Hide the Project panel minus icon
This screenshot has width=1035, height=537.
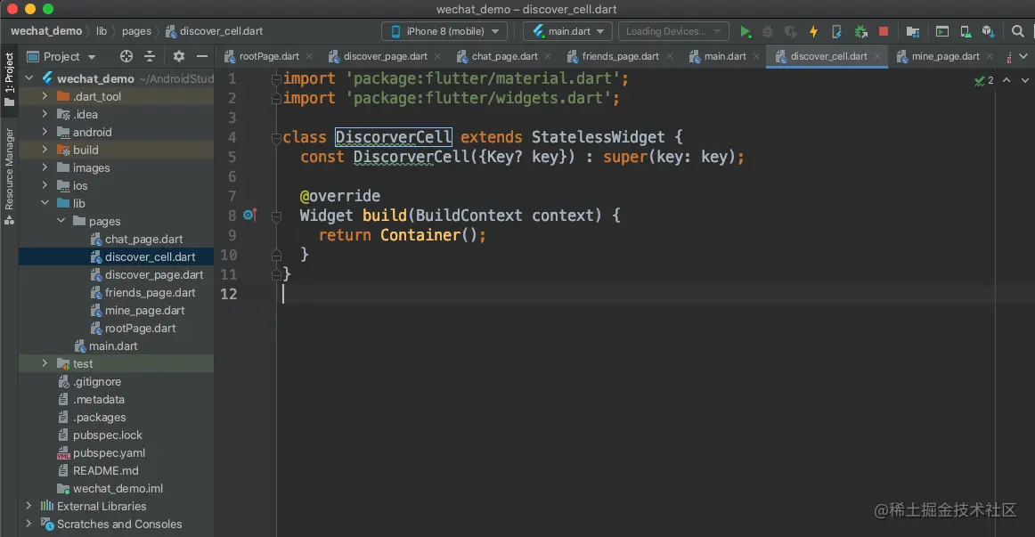202,56
